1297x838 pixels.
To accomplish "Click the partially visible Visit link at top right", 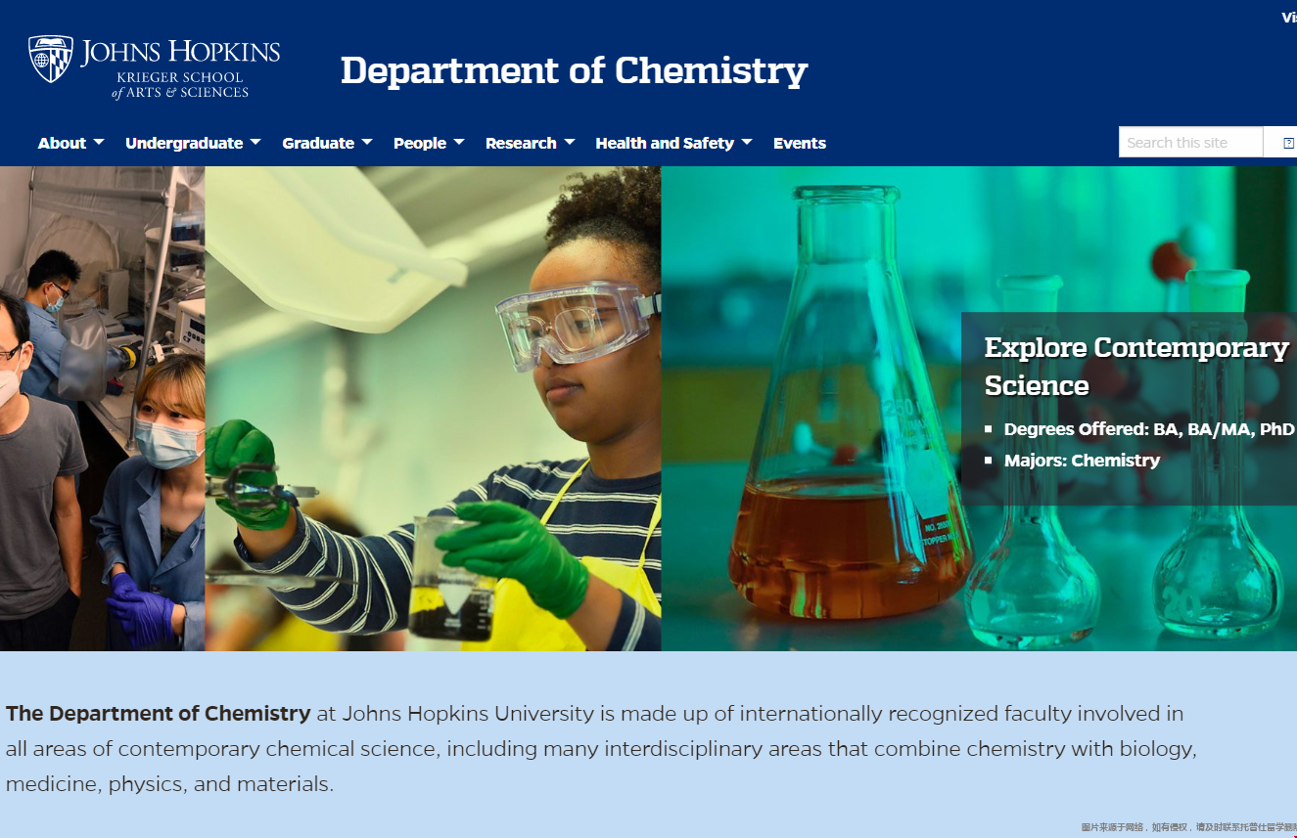I will click(1288, 18).
